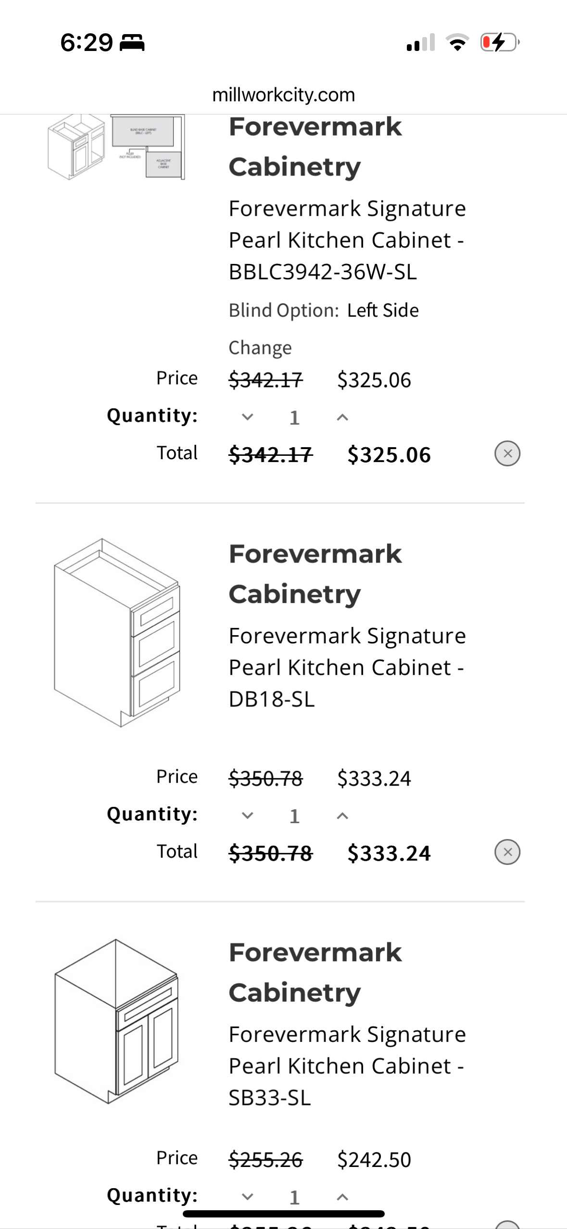Open the SB33-SL product title link
This screenshot has height=1229, width=567.
click(x=347, y=1066)
